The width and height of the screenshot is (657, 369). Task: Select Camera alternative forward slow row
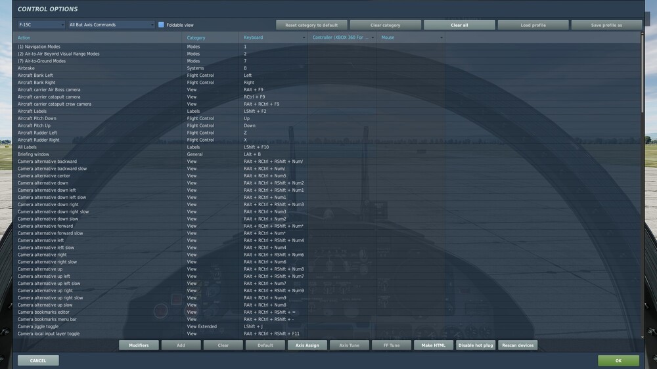327,233
